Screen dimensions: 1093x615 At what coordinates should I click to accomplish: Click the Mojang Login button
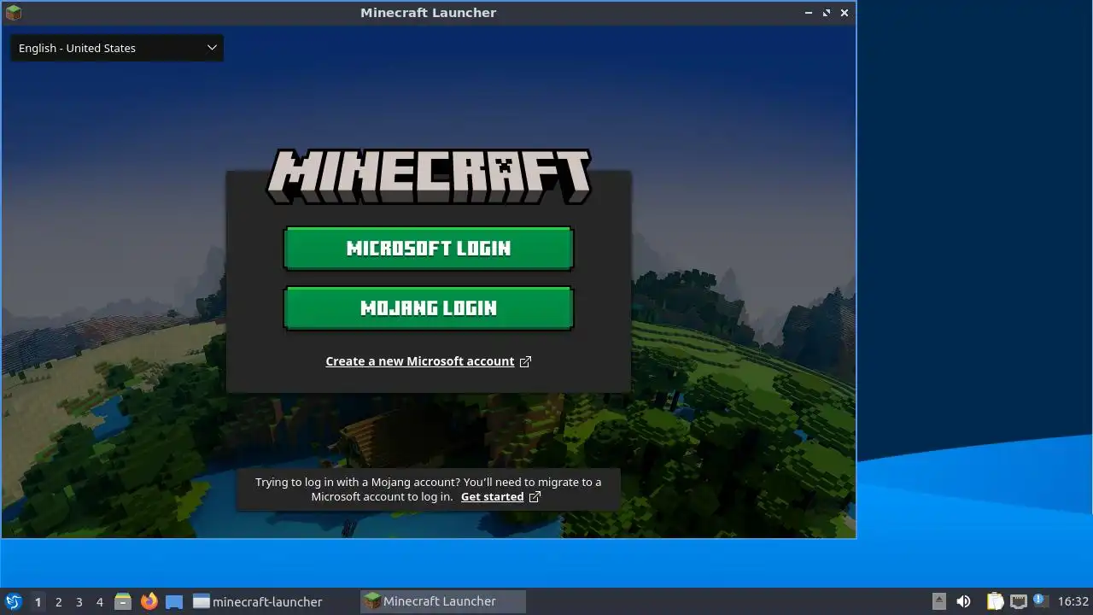coord(428,308)
